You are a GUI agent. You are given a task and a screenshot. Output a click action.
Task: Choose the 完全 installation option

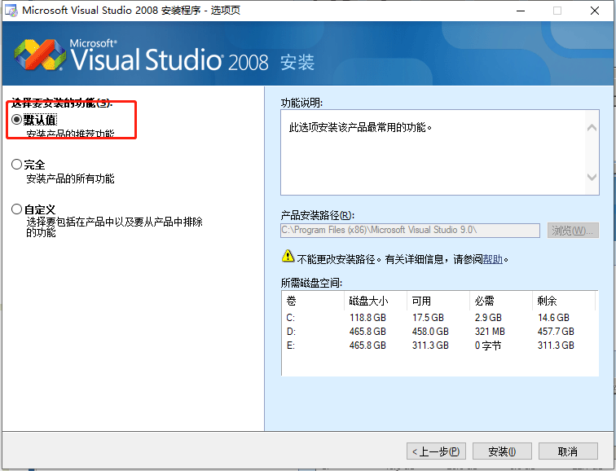coord(17,165)
